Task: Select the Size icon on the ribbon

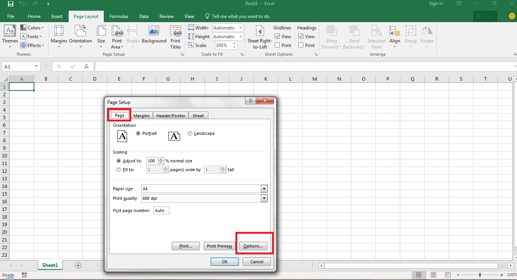Action: pyautogui.click(x=101, y=36)
